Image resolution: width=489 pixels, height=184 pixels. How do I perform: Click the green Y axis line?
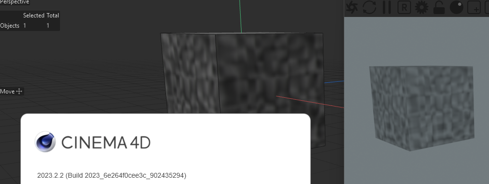(241, 16)
